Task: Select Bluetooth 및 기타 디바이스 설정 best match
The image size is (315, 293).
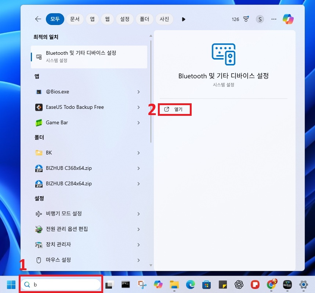Action: [x=89, y=57]
